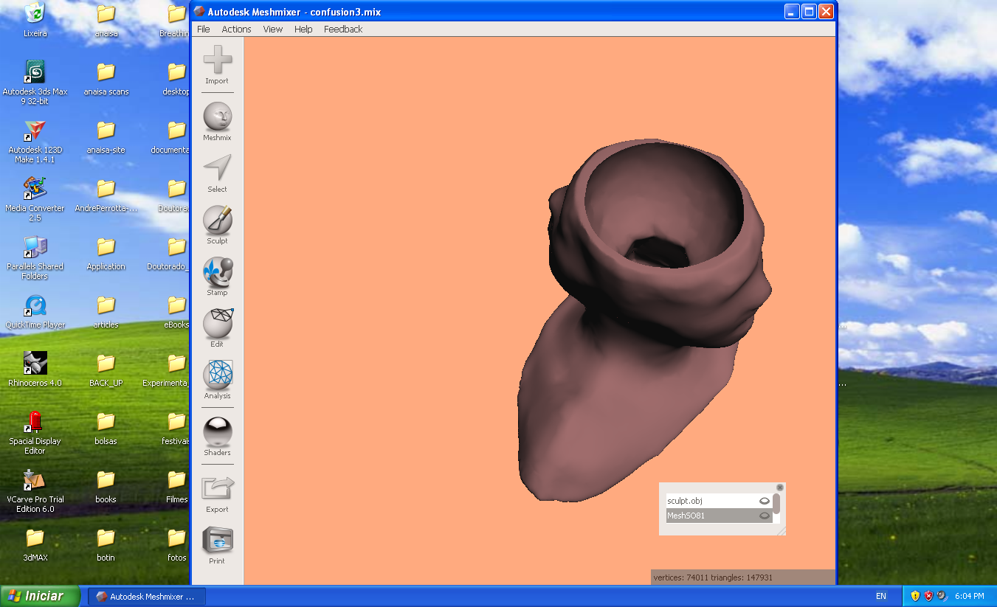Open the Feedback menu
The height and width of the screenshot is (607, 997).
pos(343,30)
